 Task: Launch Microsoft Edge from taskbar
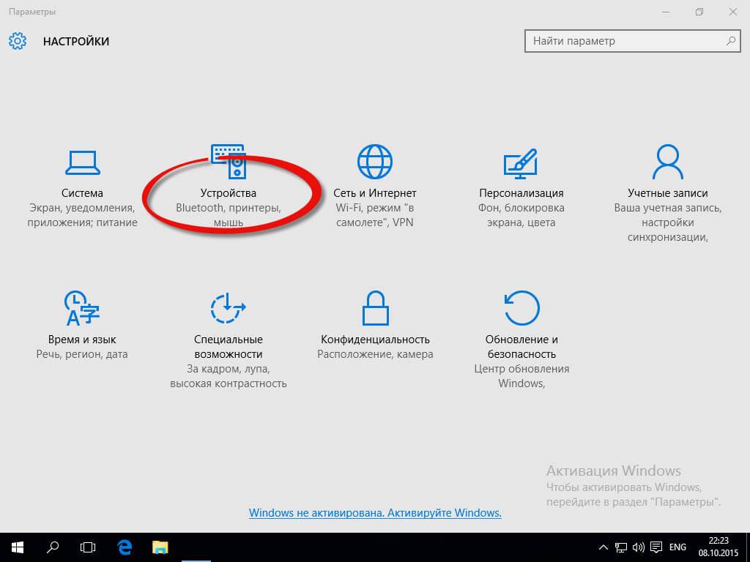[x=125, y=547]
